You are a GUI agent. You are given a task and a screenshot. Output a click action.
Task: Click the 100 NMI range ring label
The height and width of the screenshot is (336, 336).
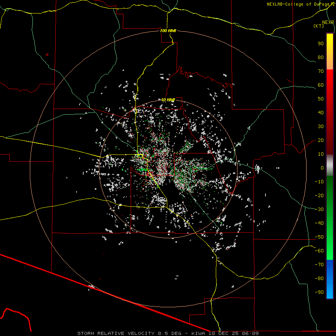click(168, 31)
